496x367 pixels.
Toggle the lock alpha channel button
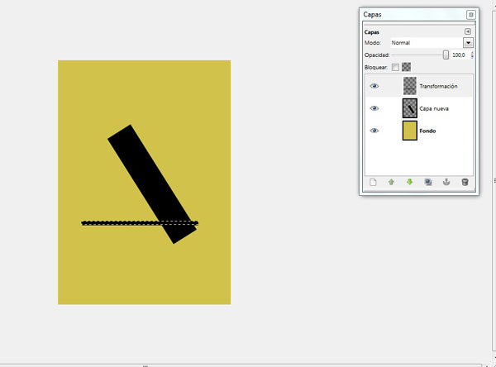(x=406, y=67)
